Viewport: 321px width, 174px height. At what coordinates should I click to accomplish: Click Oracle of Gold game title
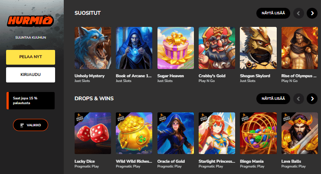click(x=171, y=161)
